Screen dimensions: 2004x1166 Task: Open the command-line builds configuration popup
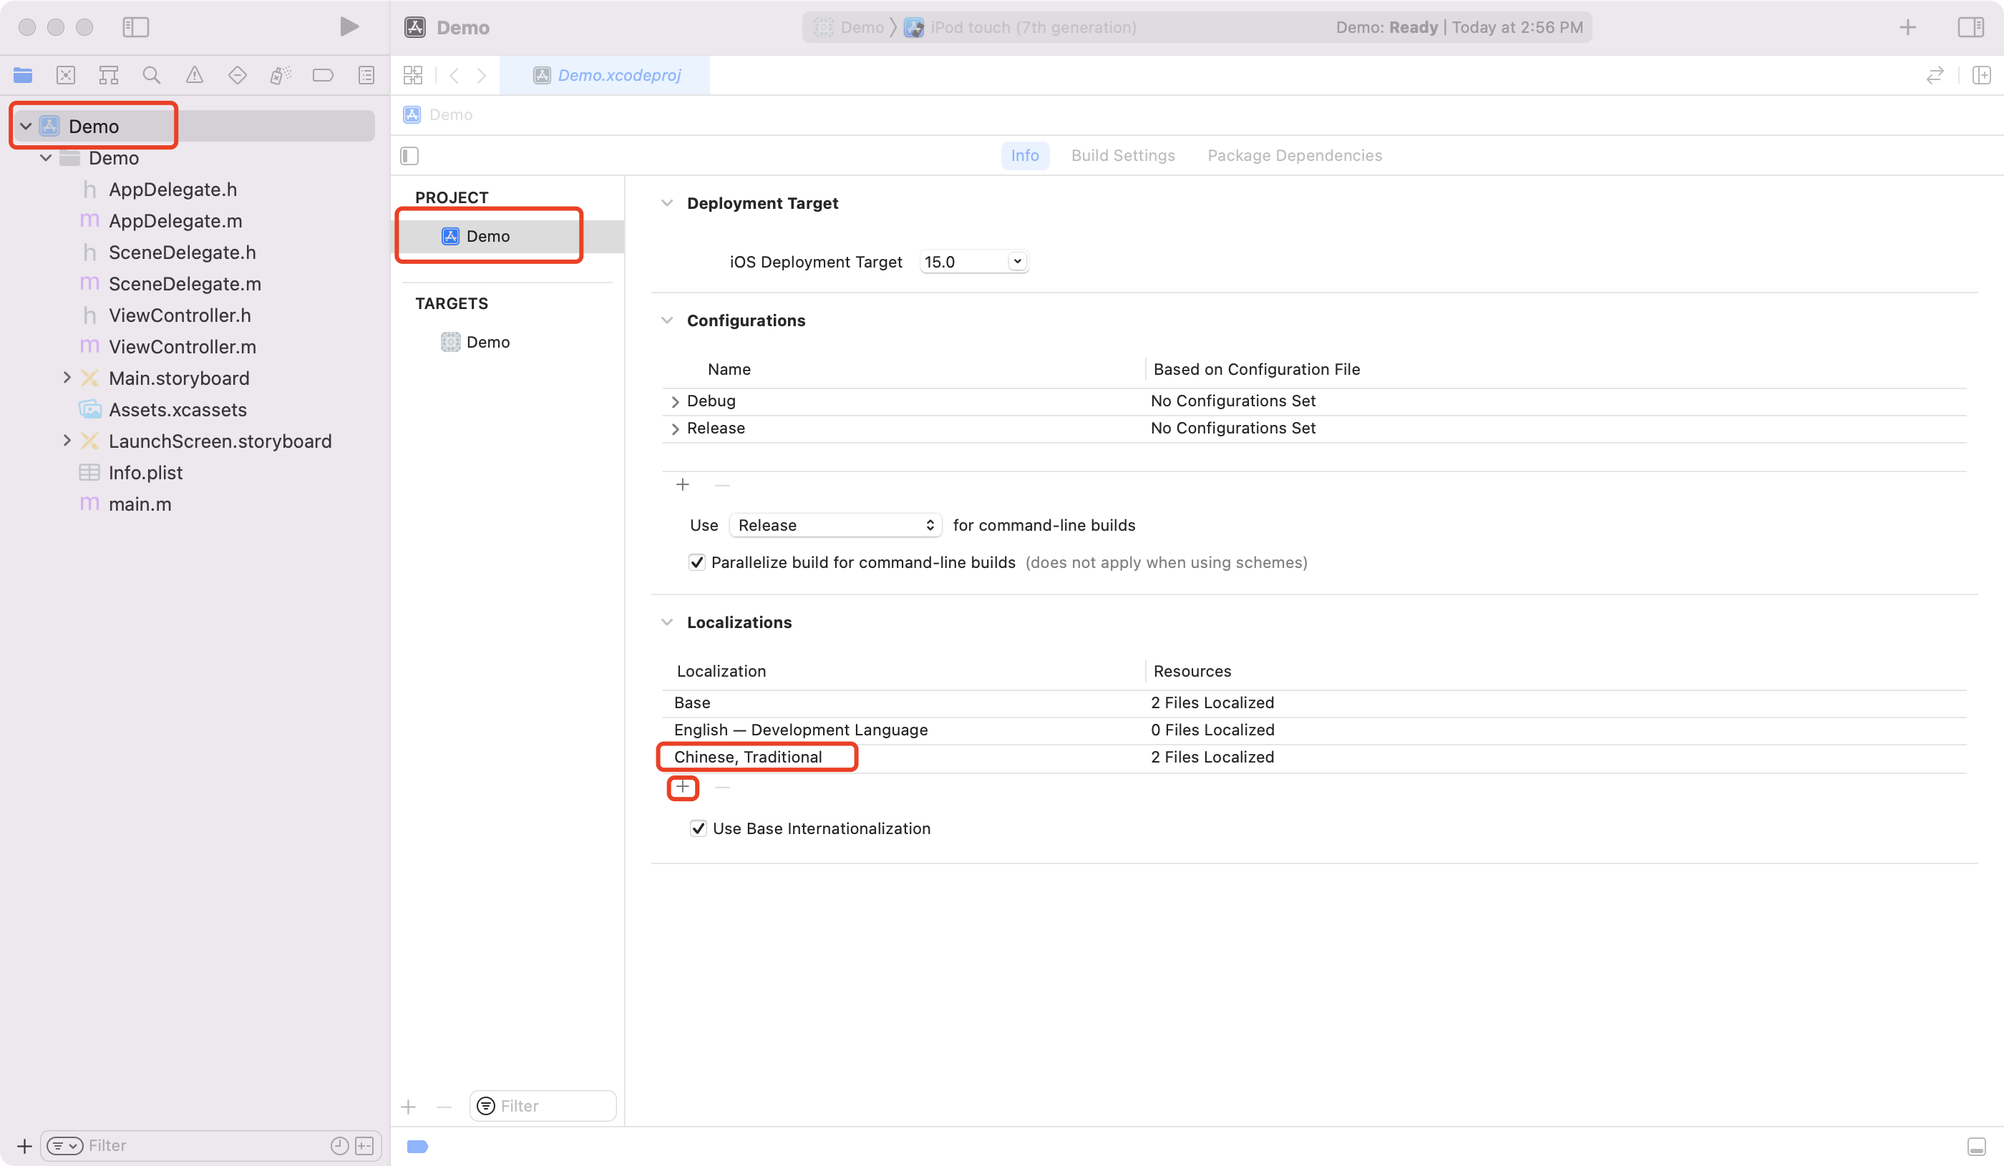pos(835,525)
